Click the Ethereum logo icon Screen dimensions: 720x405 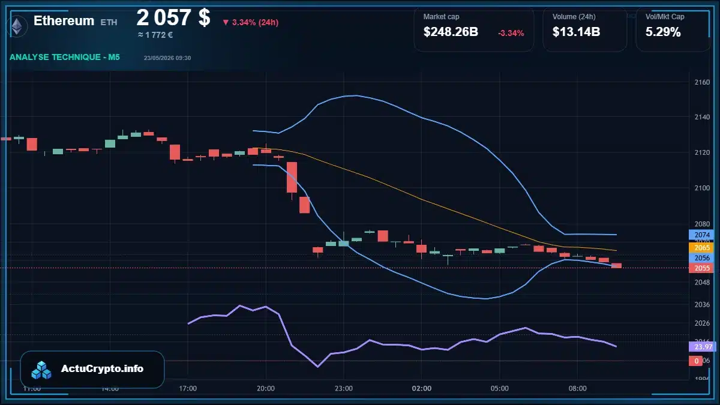coord(16,25)
